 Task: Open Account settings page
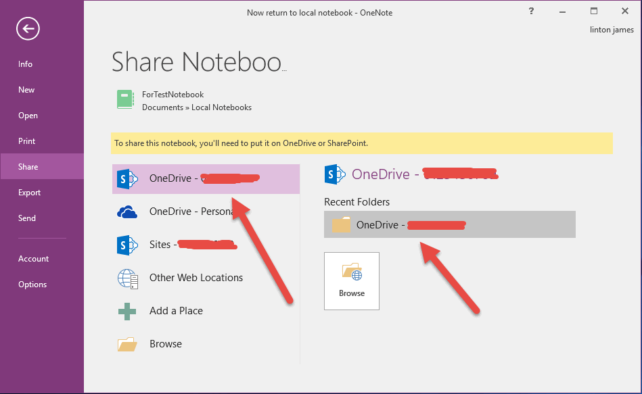pos(33,259)
